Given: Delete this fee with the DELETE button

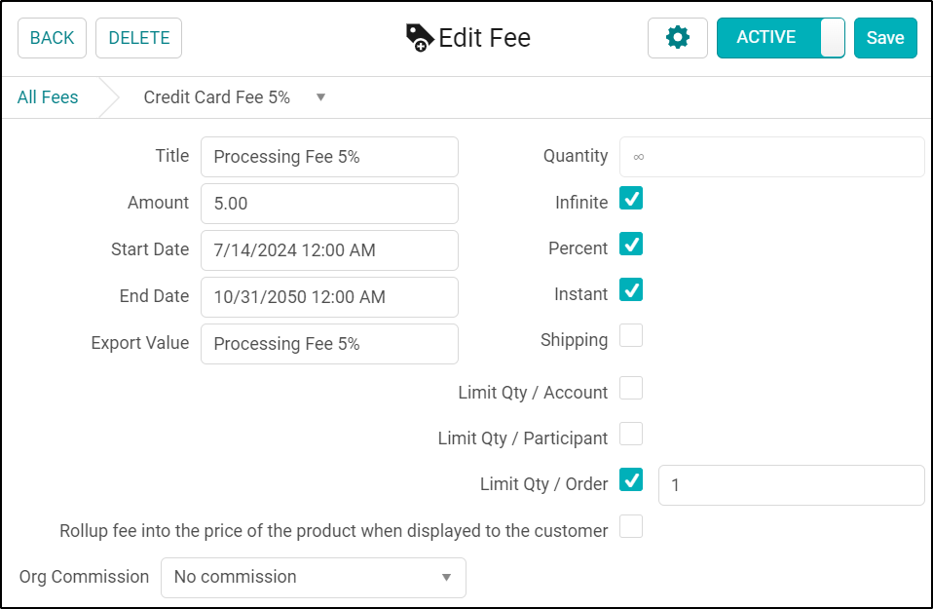Looking at the screenshot, I should click(138, 37).
